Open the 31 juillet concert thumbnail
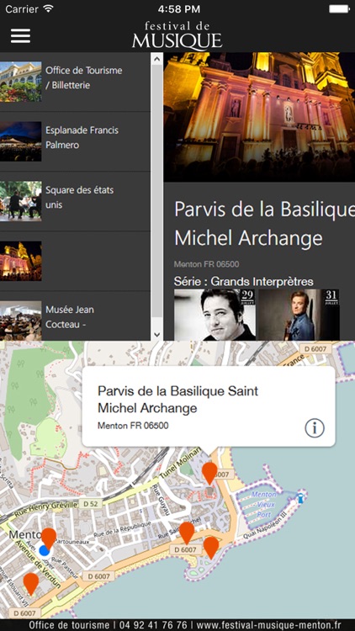This screenshot has height=631, width=355. (299, 315)
